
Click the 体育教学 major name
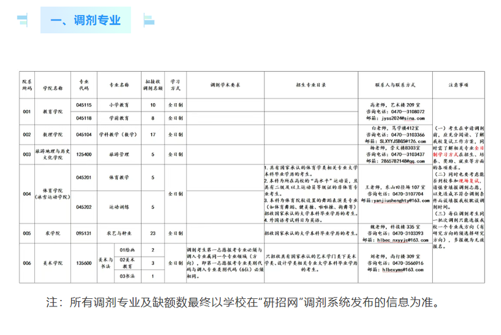(119, 177)
